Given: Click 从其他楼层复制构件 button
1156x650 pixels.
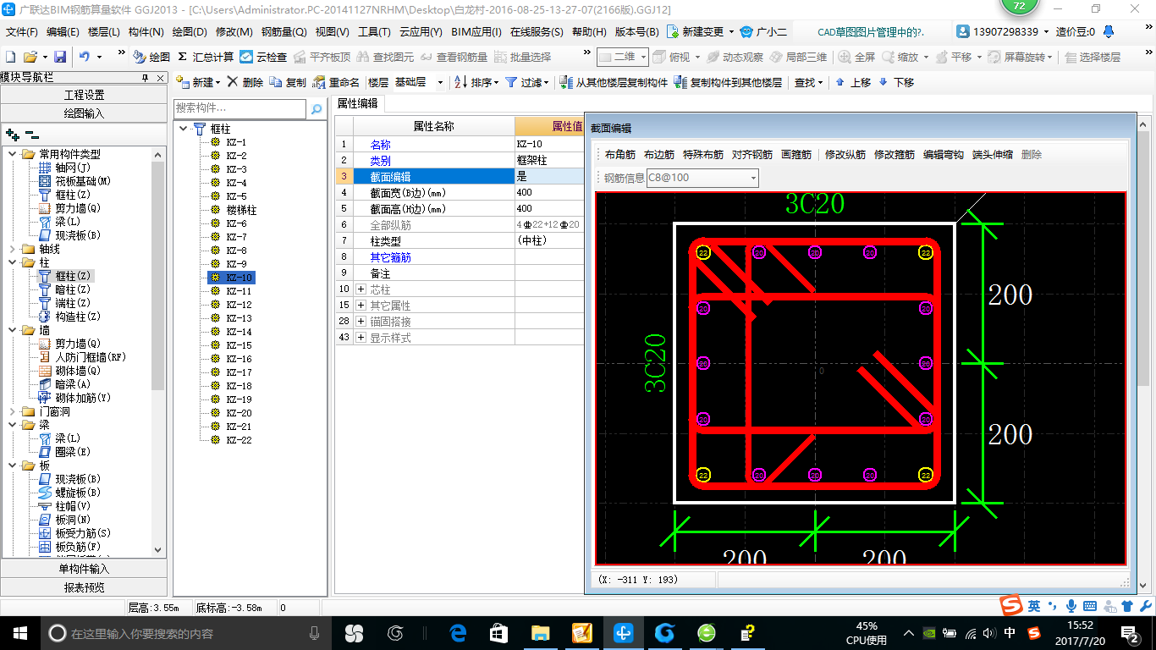Looking at the screenshot, I should click(x=614, y=82).
